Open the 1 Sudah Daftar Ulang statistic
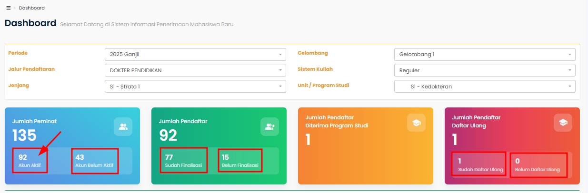 click(x=478, y=164)
